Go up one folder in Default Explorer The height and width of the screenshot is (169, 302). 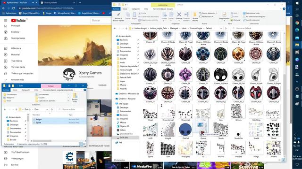click(x=126, y=28)
